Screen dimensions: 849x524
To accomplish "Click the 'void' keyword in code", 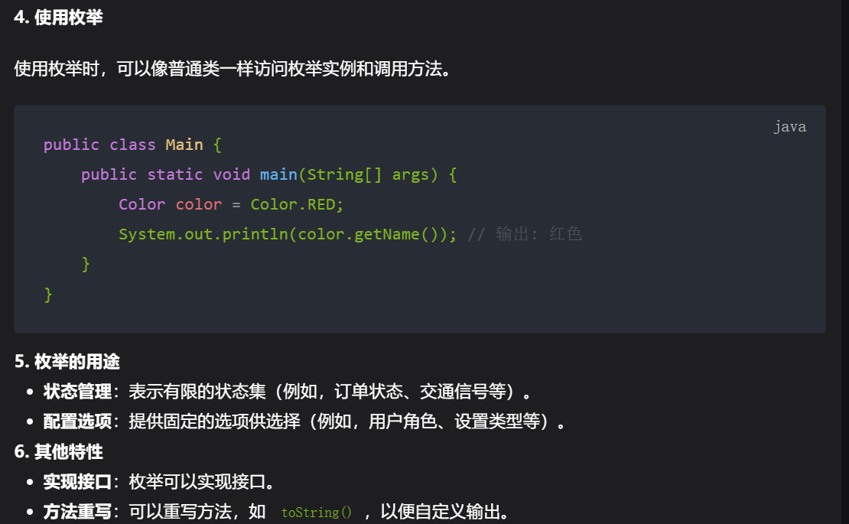I will click(231, 174).
